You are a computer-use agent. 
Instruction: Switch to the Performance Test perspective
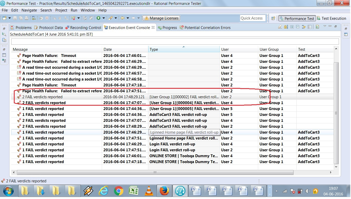(297, 18)
